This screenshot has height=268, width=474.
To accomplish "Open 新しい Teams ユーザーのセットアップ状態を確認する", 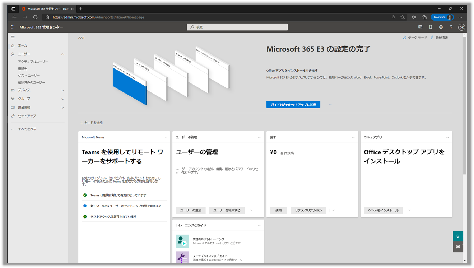I will point(126,206).
